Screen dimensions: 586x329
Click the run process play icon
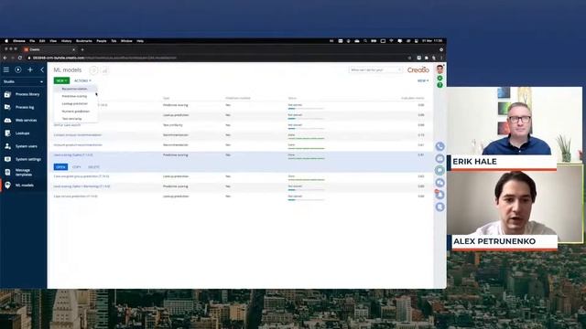pos(18,69)
